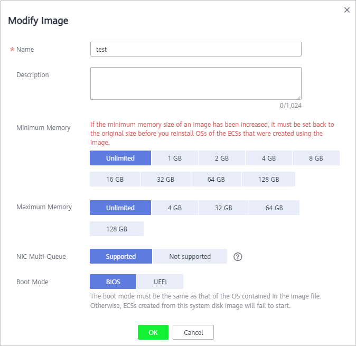Select BIOS boot mode

pyautogui.click(x=113, y=282)
